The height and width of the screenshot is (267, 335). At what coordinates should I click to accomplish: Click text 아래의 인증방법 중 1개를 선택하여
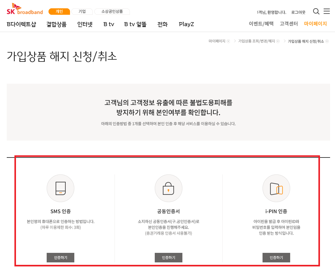point(129,124)
